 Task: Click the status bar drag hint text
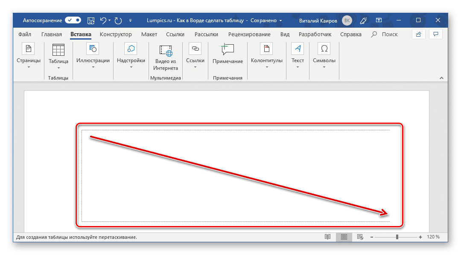point(76,237)
